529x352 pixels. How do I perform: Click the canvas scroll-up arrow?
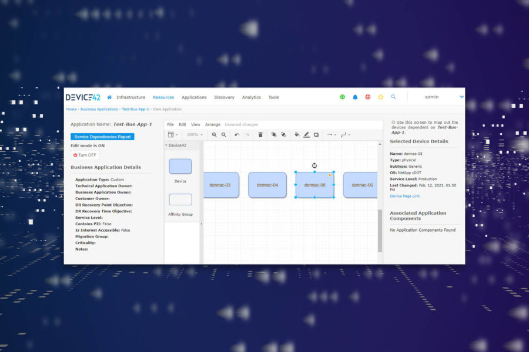pyautogui.click(x=380, y=144)
